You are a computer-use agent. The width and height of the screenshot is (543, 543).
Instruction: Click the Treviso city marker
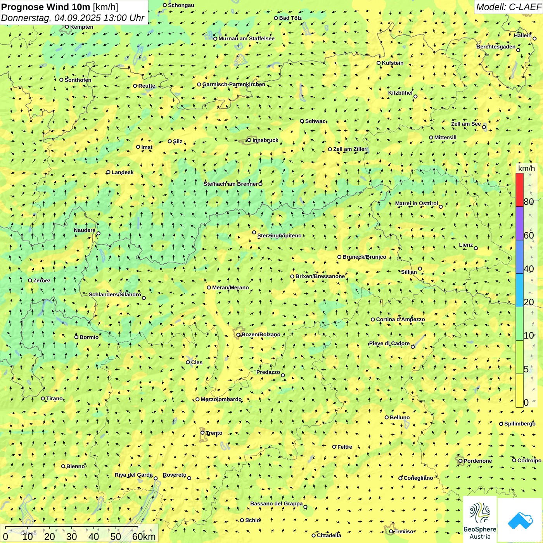point(391,531)
